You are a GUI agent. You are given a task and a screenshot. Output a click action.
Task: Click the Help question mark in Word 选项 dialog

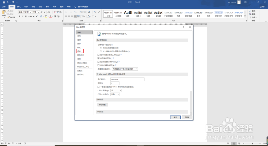184,27
